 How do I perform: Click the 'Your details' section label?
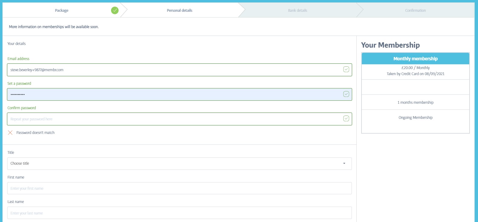coord(17,44)
